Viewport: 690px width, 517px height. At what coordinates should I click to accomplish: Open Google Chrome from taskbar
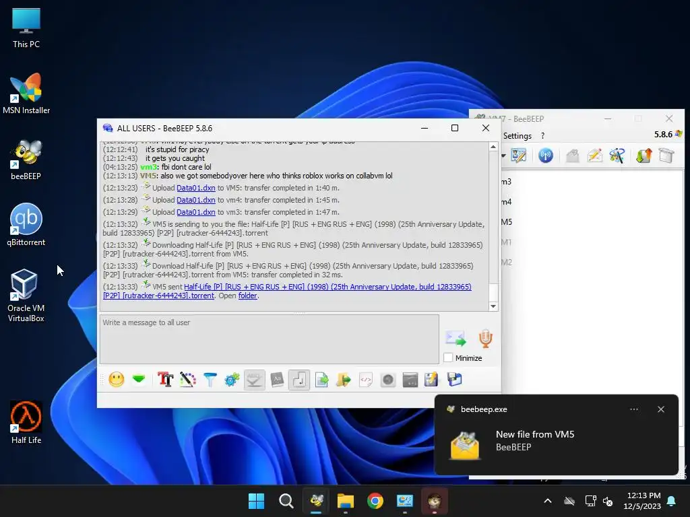(x=375, y=501)
